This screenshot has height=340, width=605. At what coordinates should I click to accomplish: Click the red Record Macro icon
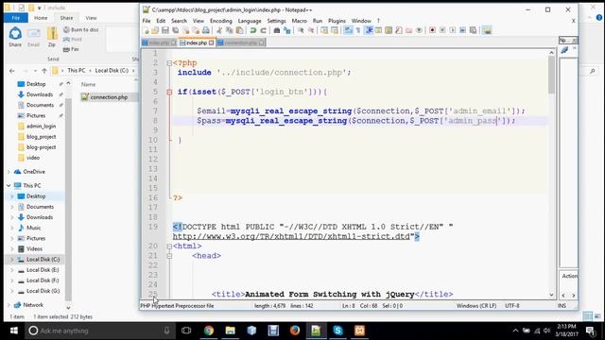click(432, 30)
